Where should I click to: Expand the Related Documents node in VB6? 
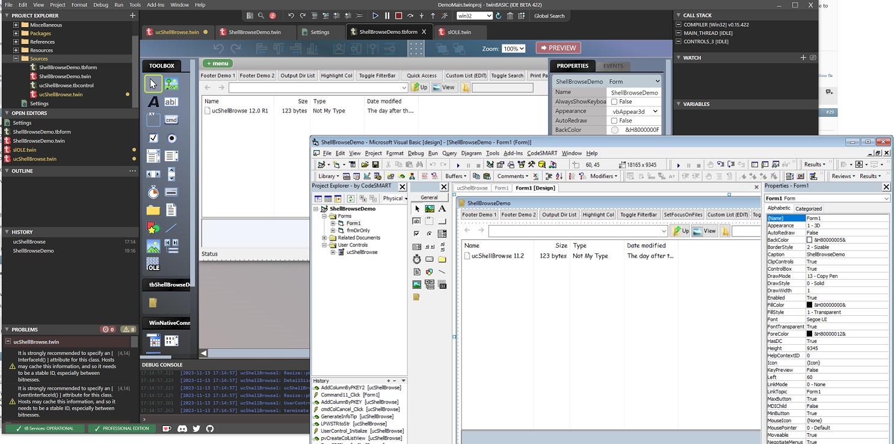324,238
